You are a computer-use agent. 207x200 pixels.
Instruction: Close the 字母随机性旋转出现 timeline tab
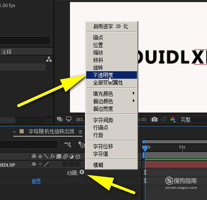point(14,132)
